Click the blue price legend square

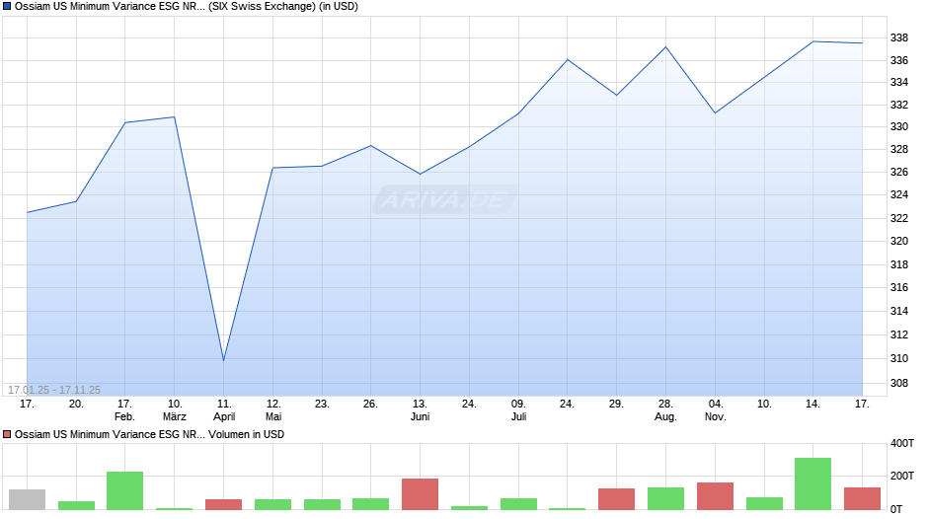pyautogui.click(x=7, y=7)
